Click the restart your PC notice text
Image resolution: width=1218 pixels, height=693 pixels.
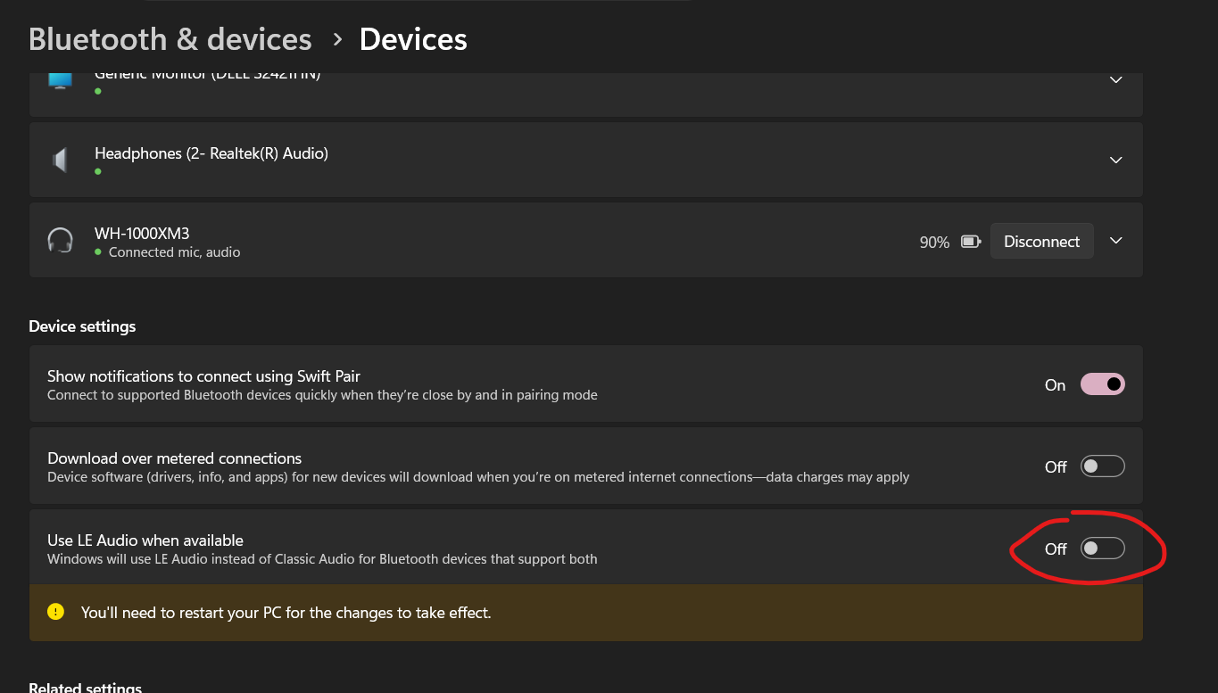(286, 613)
